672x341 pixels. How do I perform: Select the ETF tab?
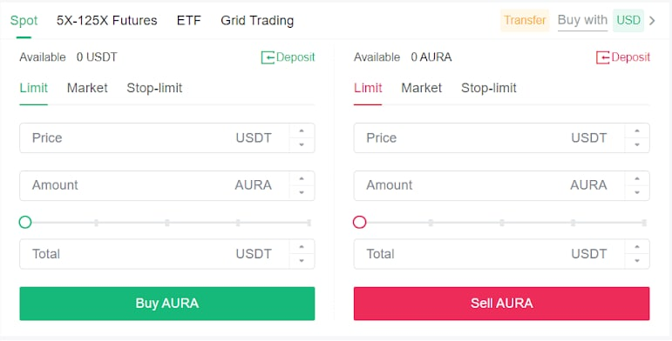(188, 21)
